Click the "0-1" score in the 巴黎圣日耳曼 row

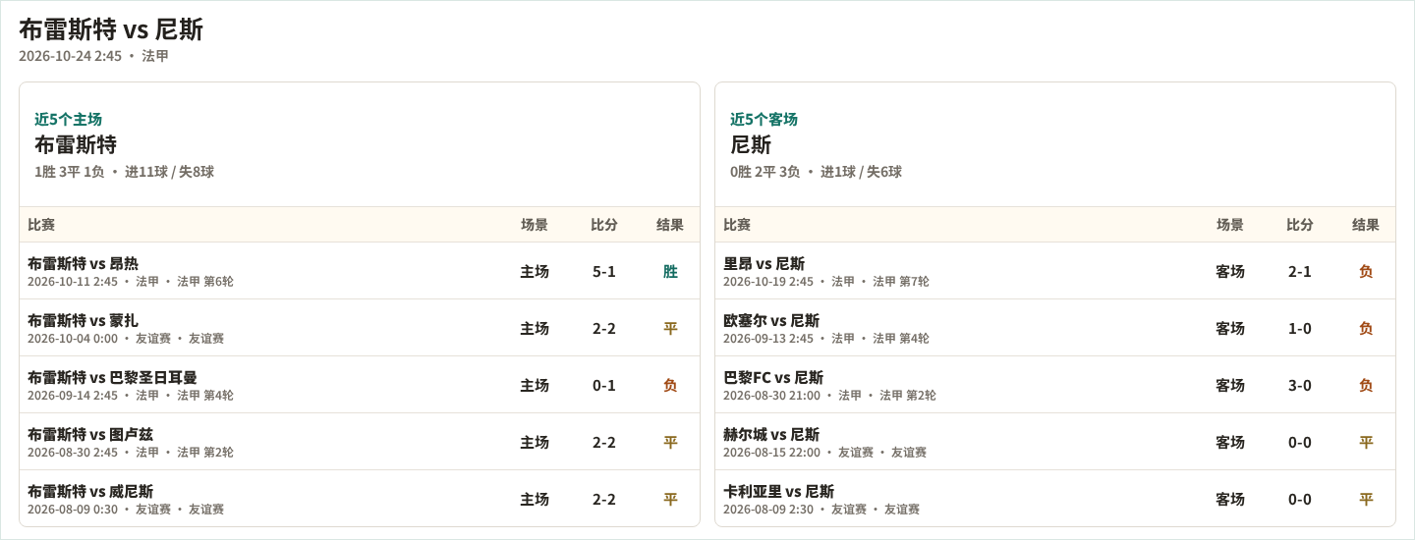[604, 385]
